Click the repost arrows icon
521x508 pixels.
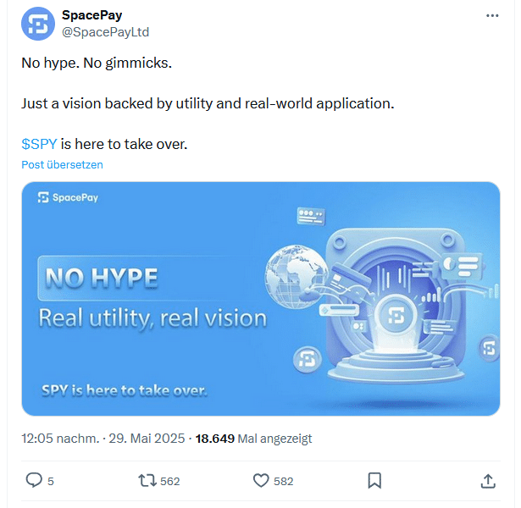coord(147,480)
